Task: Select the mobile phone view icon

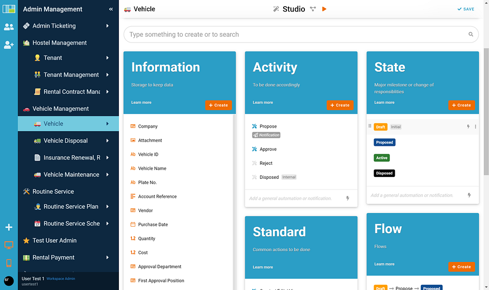Action: pos(9,263)
